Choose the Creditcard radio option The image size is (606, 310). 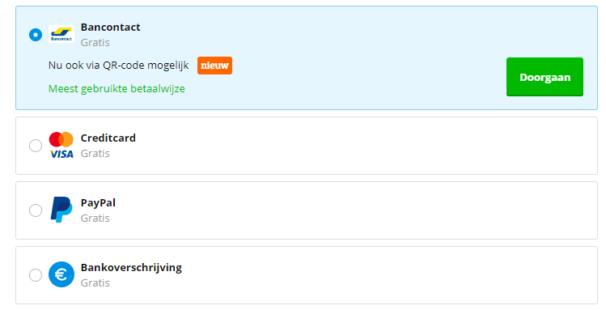pyautogui.click(x=36, y=146)
